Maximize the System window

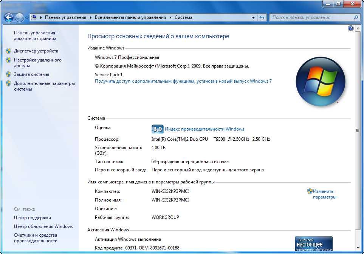pyautogui.click(x=338, y=4)
